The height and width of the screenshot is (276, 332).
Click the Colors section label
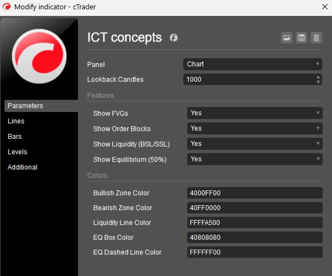coord(97,175)
